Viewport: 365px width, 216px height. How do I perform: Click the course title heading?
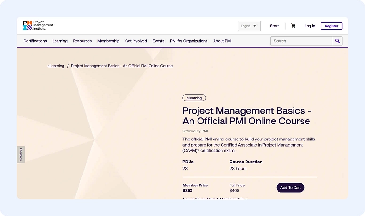pos(247,116)
